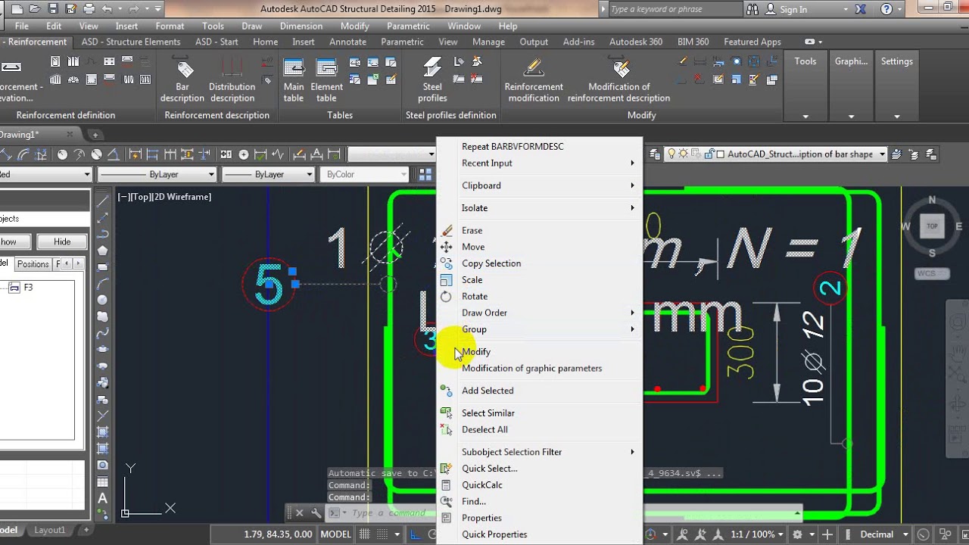The height and width of the screenshot is (545, 969).
Task: Click the Erase brush icon in context menu
Action: point(447,230)
